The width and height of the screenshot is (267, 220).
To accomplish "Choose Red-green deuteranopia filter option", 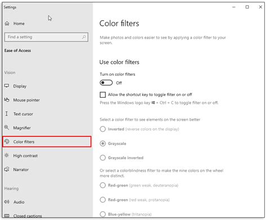I will click(103, 185).
